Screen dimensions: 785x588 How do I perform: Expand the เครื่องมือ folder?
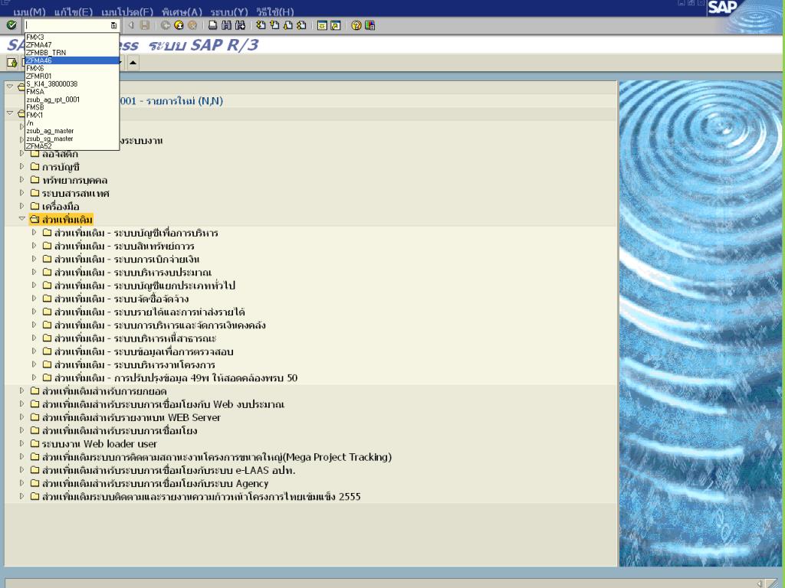[x=21, y=205]
